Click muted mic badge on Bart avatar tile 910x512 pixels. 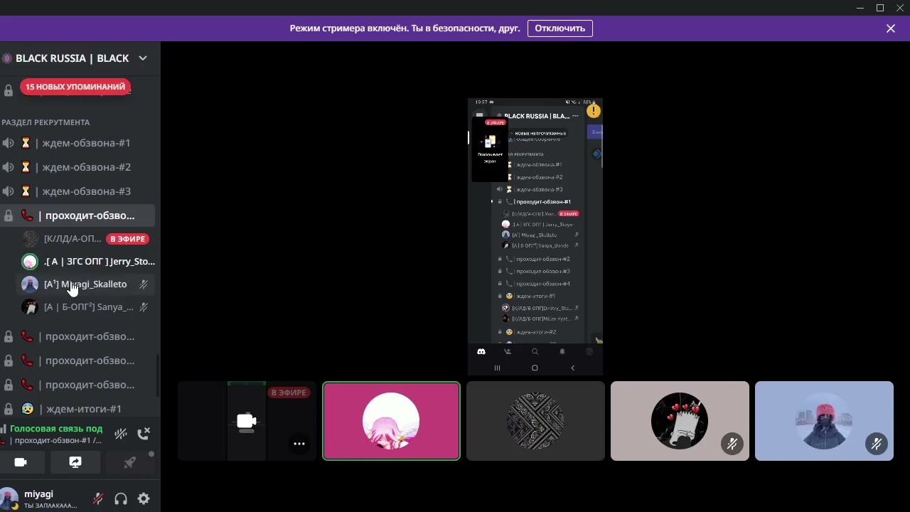coord(732,444)
